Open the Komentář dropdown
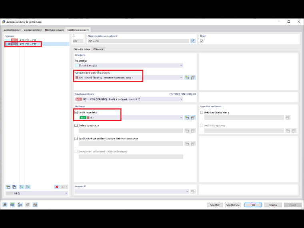This screenshot has width=304, height=228. (x=132, y=191)
